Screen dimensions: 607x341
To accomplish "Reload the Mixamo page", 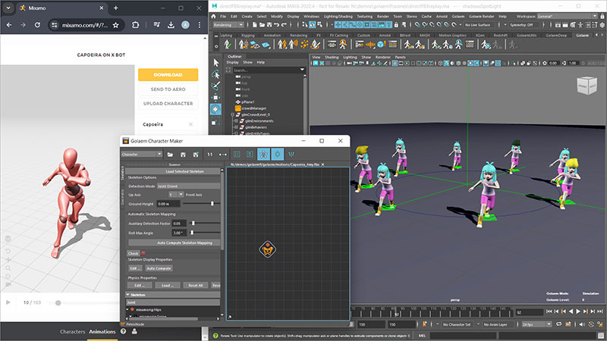I will 36,25.
